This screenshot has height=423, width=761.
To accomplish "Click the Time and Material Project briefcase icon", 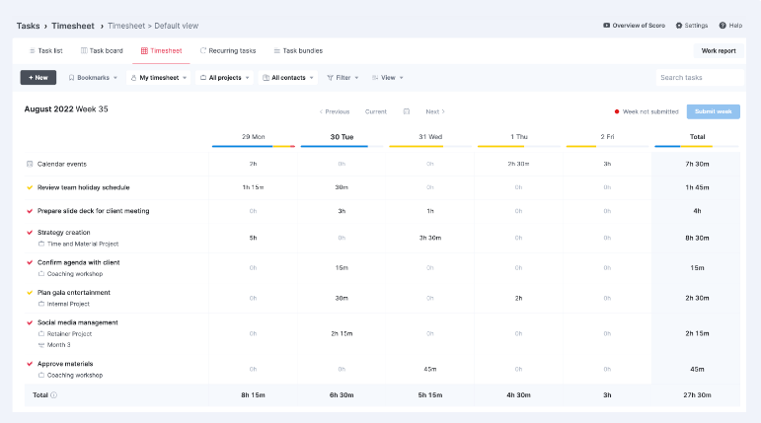I will click(41, 244).
